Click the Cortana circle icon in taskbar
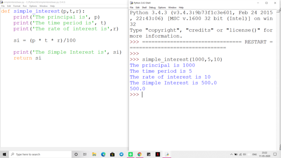 point(76,154)
